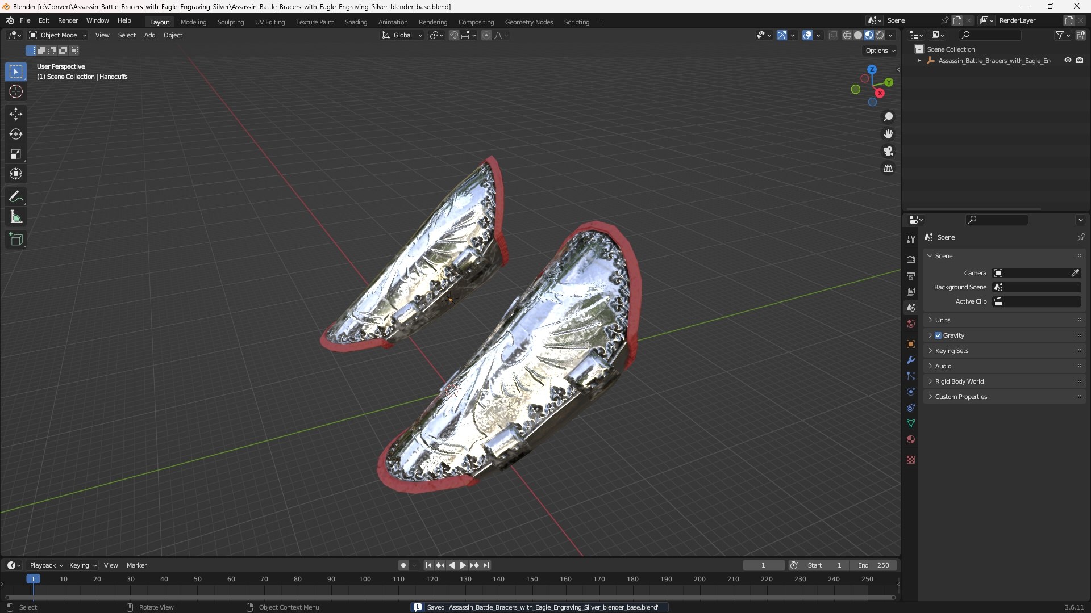The height and width of the screenshot is (613, 1091).
Task: Open the Tool properties tab
Action: (x=911, y=240)
